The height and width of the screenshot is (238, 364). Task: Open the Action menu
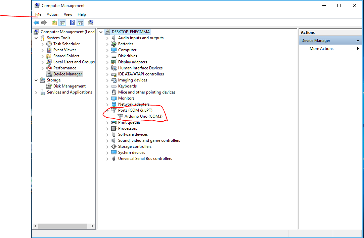pyautogui.click(x=52, y=14)
